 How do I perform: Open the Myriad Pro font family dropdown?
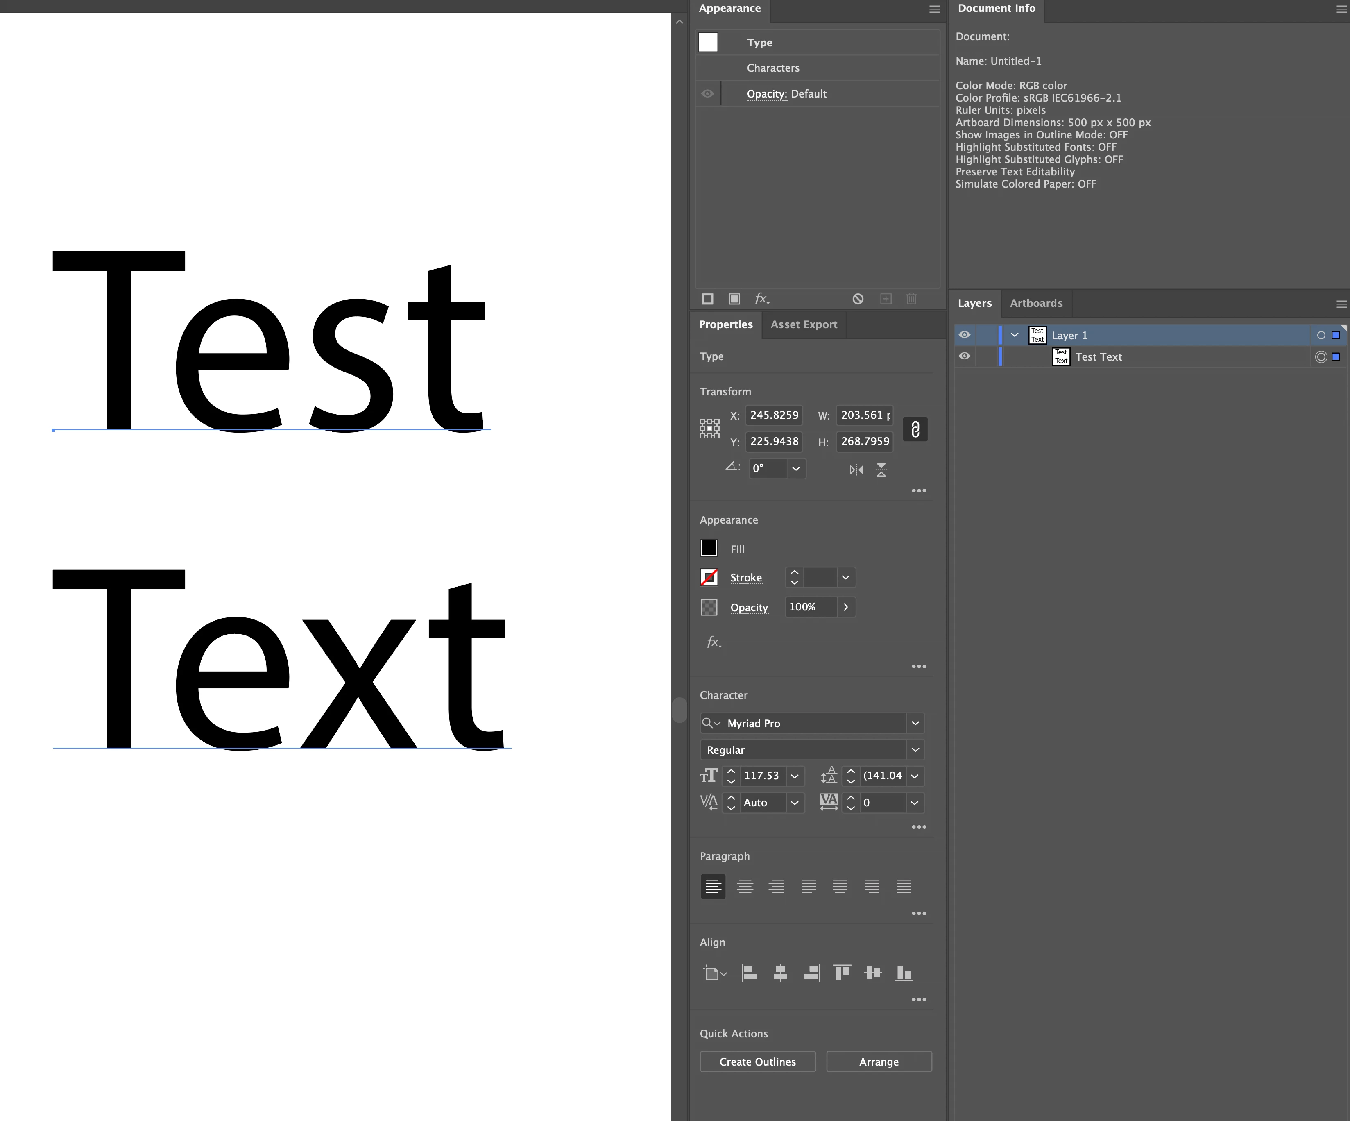tap(915, 723)
